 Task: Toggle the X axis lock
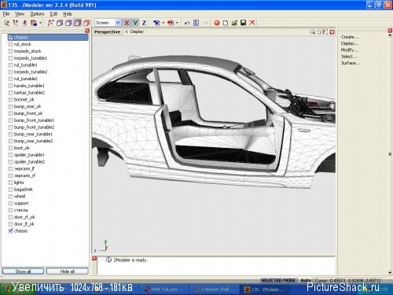(x=127, y=23)
